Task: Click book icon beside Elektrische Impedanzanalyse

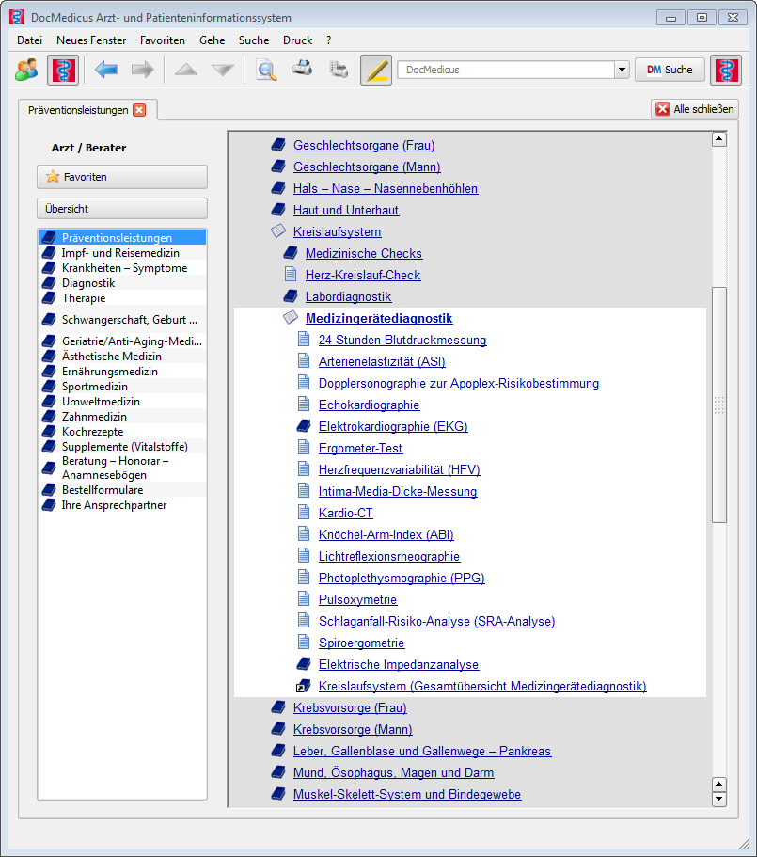Action: point(304,664)
